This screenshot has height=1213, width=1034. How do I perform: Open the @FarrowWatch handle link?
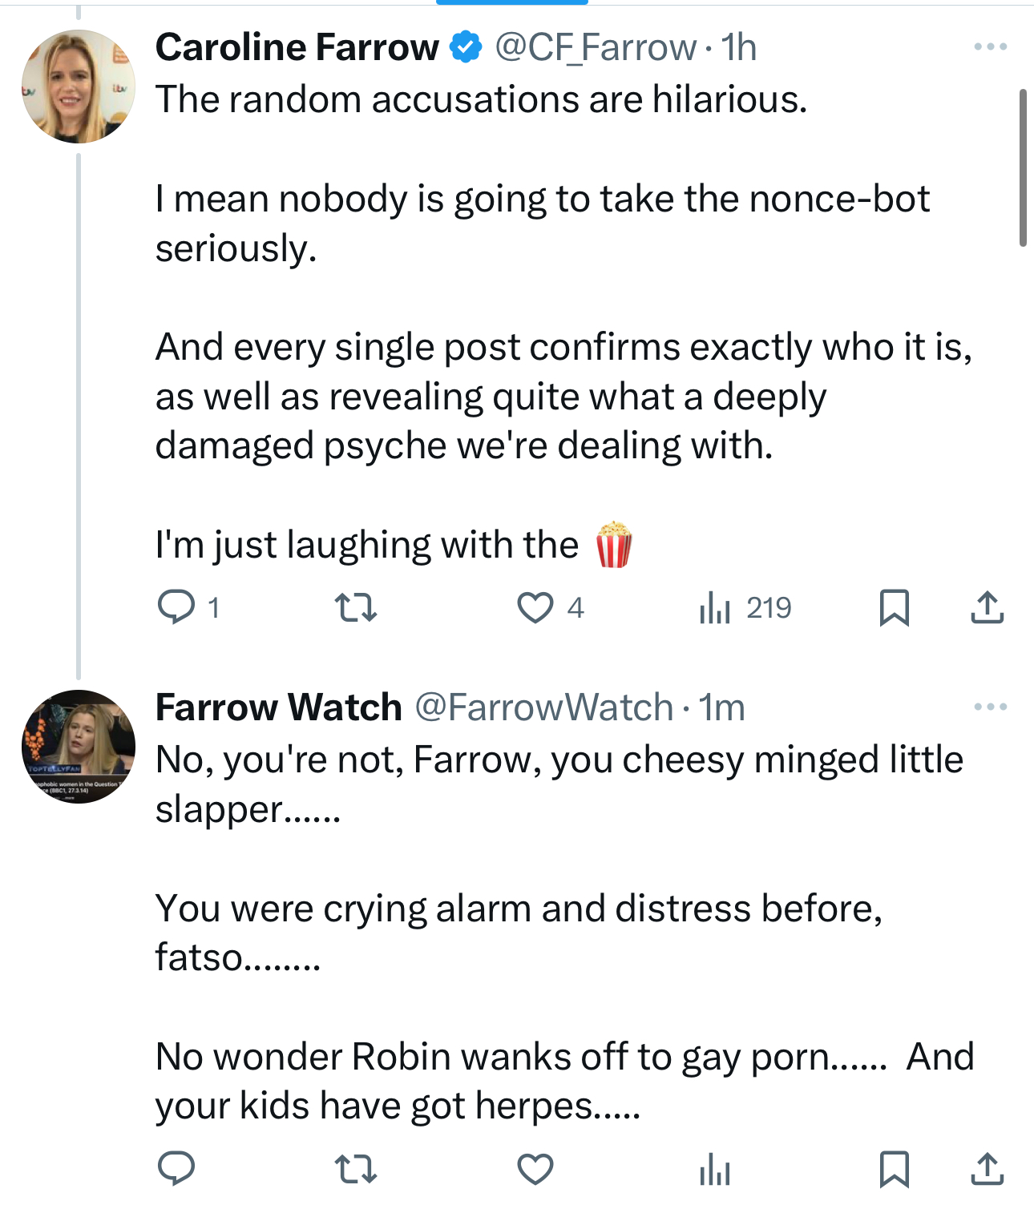[x=544, y=707]
